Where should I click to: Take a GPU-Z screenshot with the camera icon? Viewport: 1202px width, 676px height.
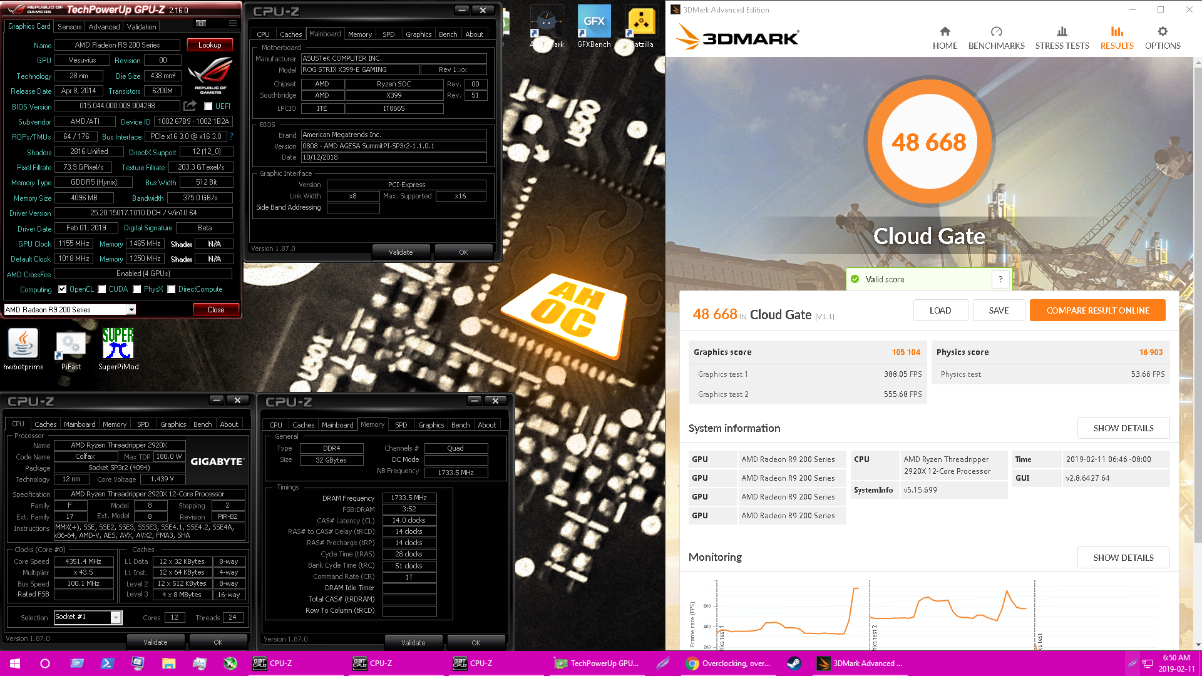[201, 24]
